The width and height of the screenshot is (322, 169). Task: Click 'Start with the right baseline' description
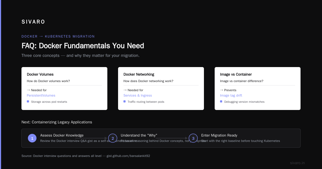pos(241,141)
